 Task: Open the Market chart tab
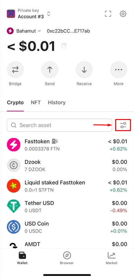pos(112,258)
